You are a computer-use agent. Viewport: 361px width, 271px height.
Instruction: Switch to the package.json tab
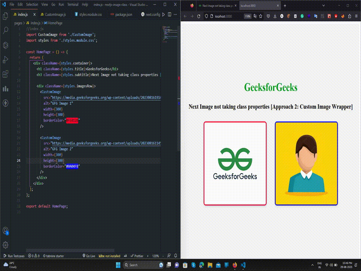(121, 15)
